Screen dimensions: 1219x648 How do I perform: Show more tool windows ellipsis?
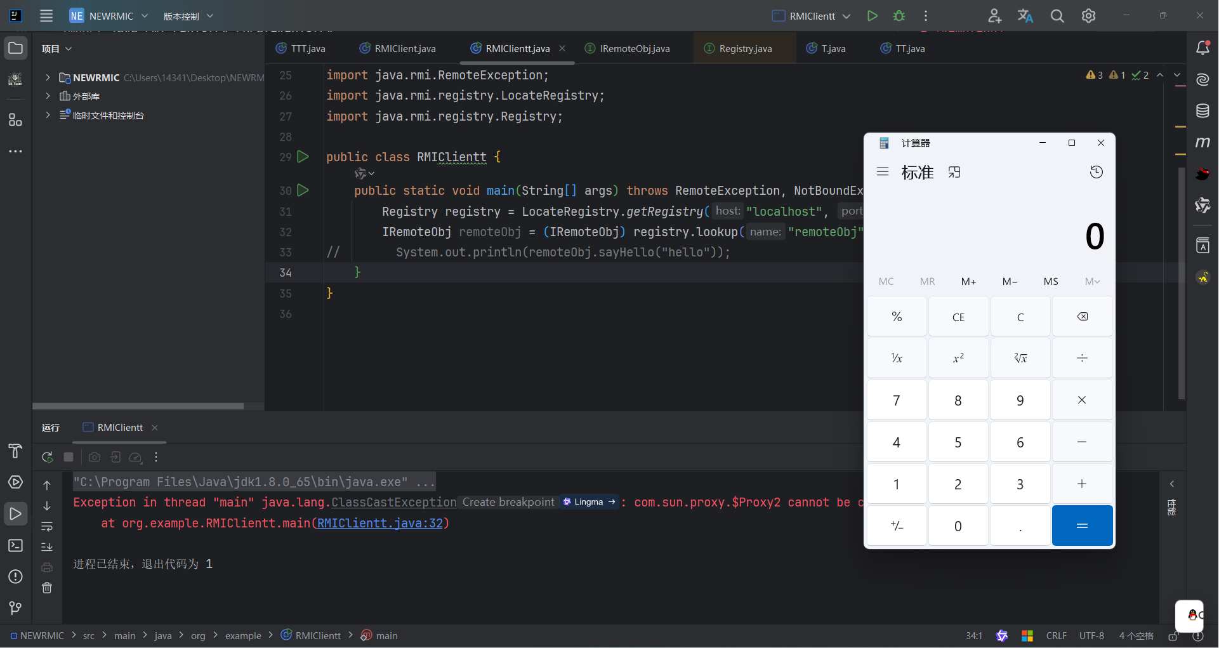15,152
